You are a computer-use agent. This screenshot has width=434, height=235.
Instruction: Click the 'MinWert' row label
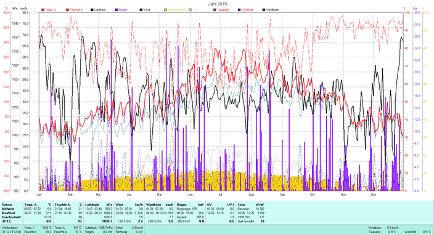pyautogui.click(x=8, y=209)
